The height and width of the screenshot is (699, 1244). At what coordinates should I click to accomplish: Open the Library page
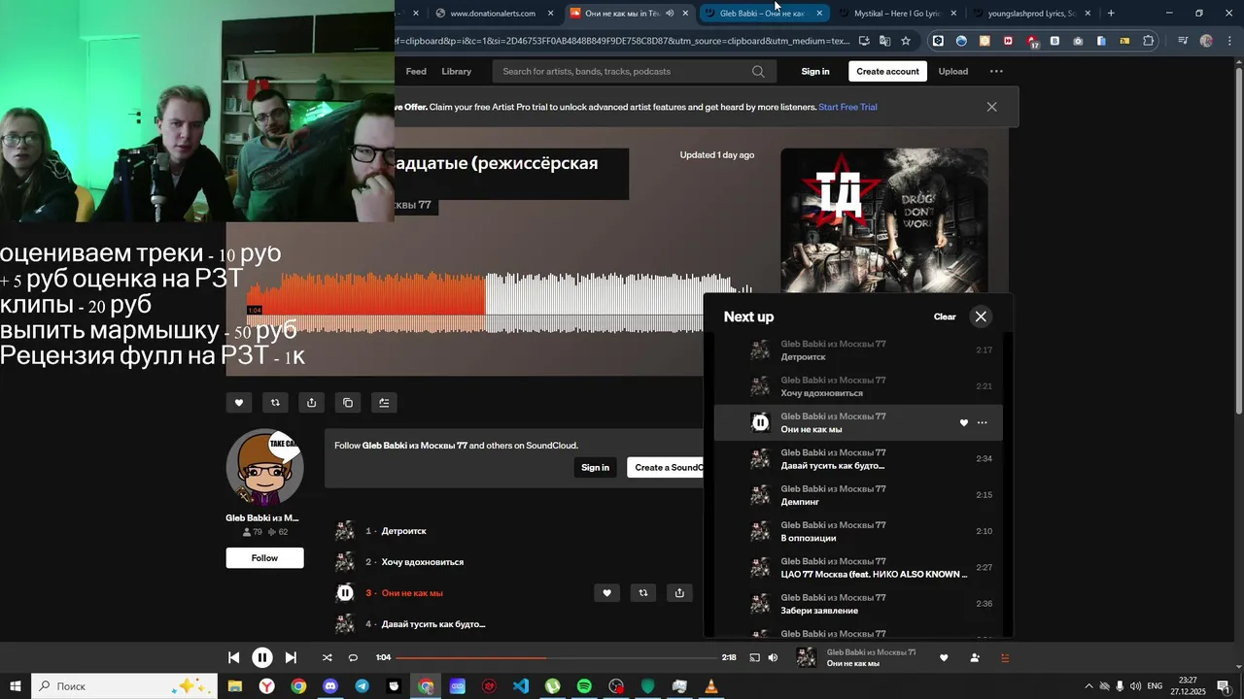[x=456, y=71]
